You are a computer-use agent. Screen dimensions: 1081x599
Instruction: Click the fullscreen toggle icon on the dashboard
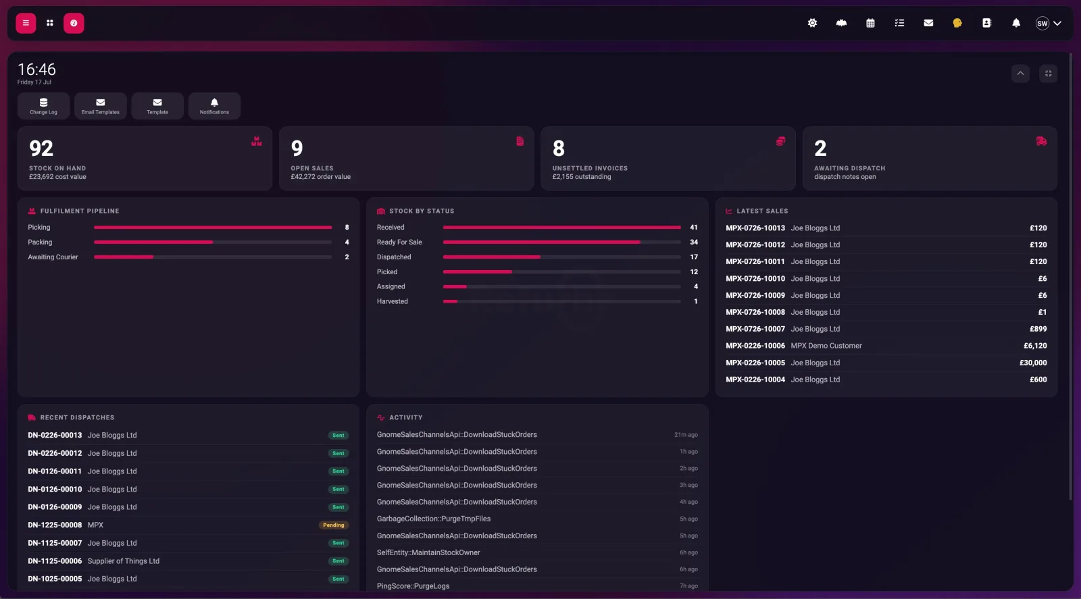click(1048, 74)
